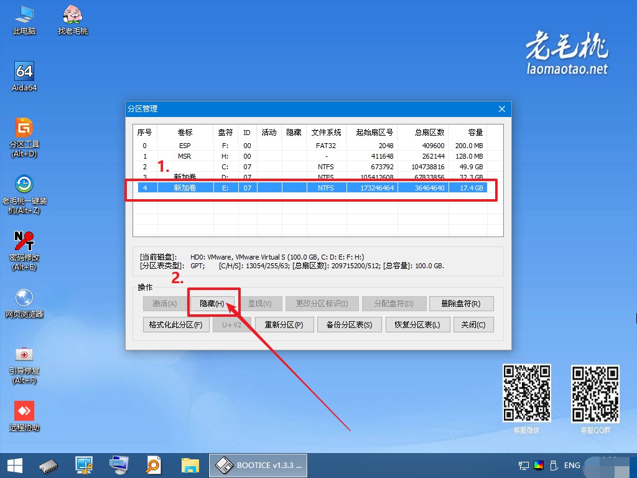Click the network tray icon
The image size is (637, 478).
pos(524,466)
